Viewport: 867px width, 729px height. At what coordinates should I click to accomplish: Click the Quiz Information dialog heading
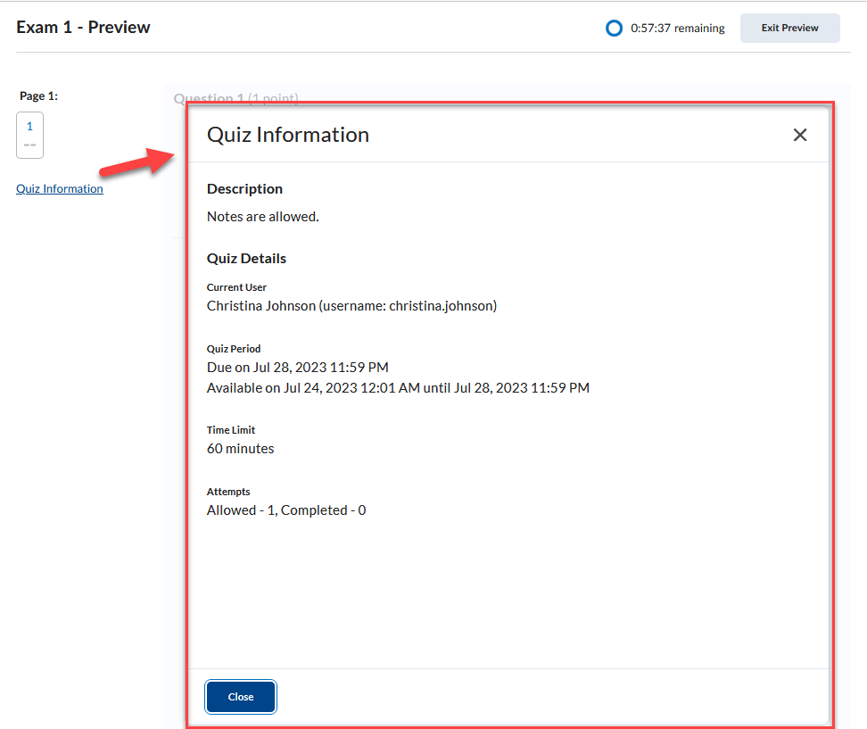pos(287,135)
